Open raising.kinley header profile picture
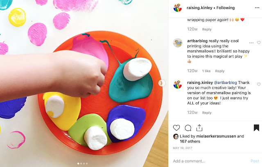The image size is (262, 167). (177, 8)
